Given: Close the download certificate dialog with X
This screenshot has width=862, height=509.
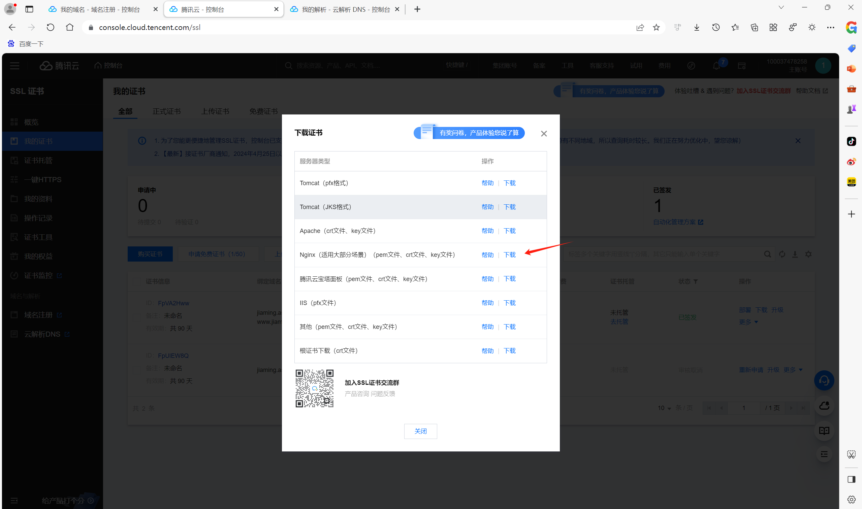Looking at the screenshot, I should (x=544, y=134).
